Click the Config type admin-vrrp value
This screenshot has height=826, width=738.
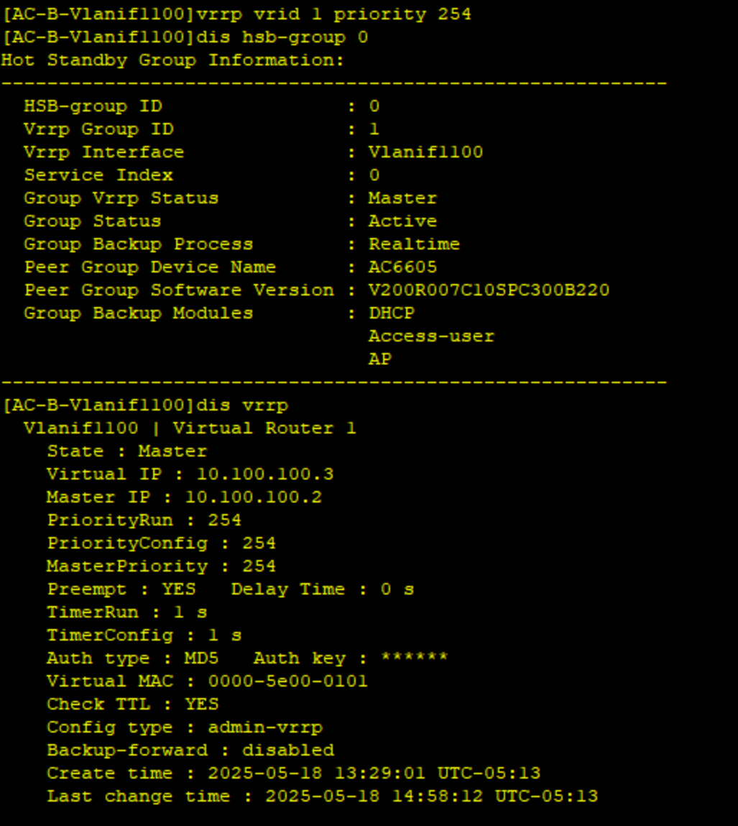[x=264, y=727]
